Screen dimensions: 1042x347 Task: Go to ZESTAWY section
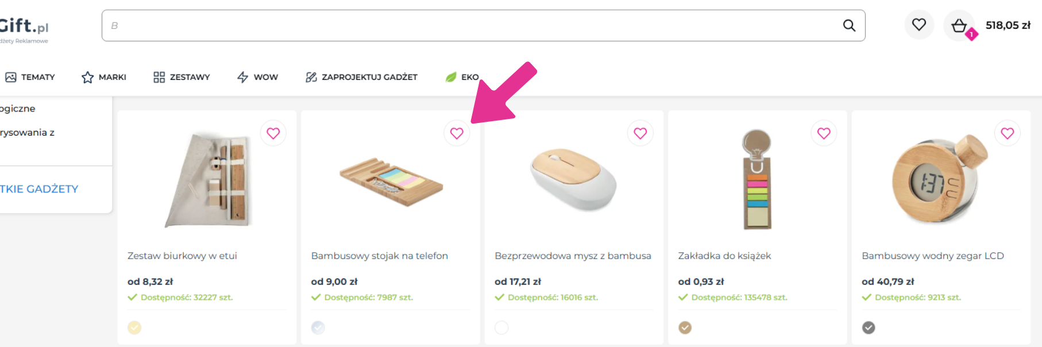pos(182,77)
